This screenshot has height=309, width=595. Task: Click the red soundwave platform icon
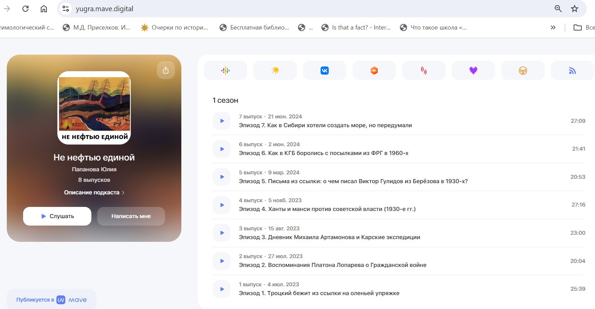coord(423,71)
